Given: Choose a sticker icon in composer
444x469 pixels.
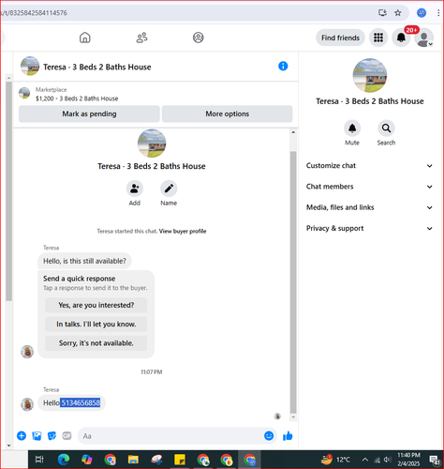Looking at the screenshot, I should (52, 435).
